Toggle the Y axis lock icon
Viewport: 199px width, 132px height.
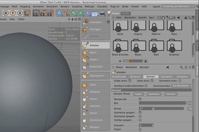tap(13, 13)
